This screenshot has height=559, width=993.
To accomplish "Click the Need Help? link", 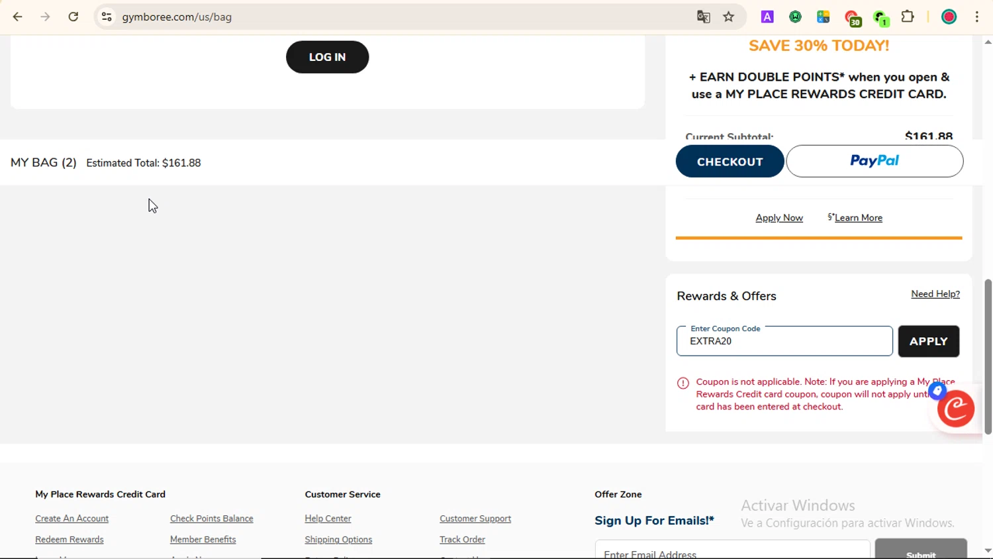I will [935, 294].
